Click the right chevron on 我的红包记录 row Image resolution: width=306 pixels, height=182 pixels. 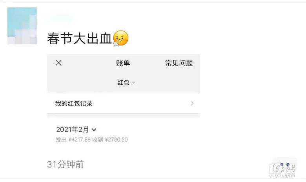[192, 104]
